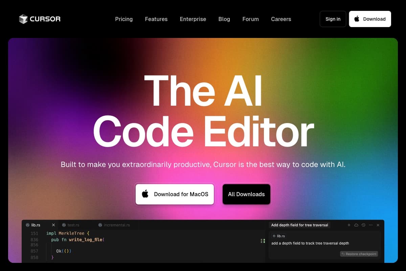Viewport: 406px width, 271px height.
Task: Open the Pricing page
Action: click(124, 19)
